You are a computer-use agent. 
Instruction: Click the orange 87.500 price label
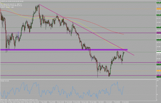(159, 71)
